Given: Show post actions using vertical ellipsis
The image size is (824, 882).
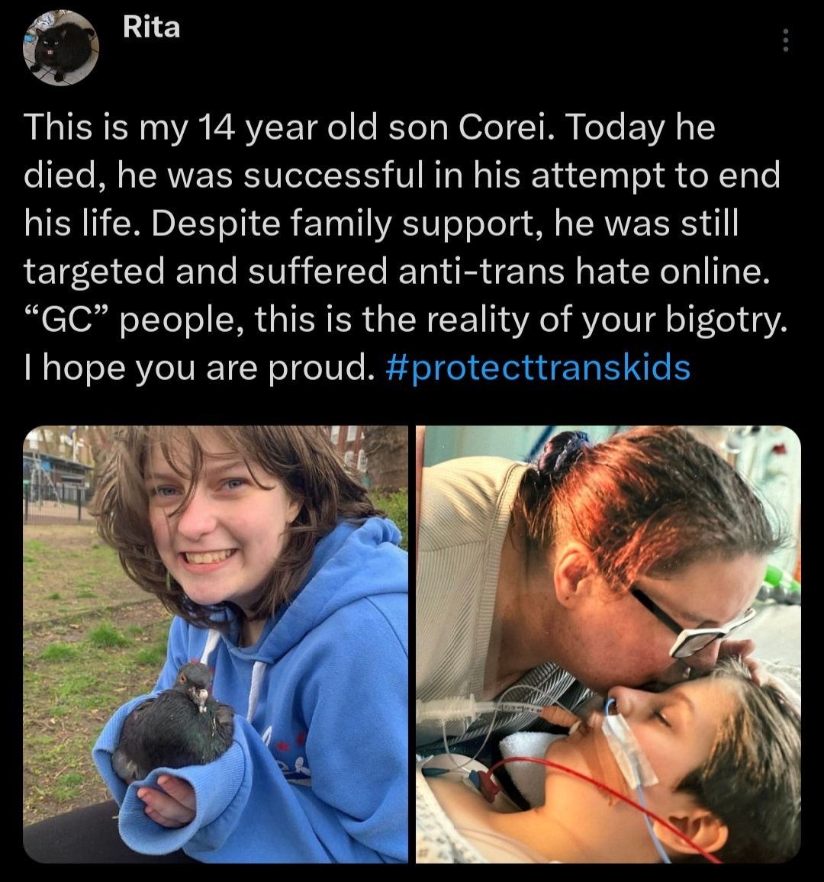Looking at the screenshot, I should (x=786, y=40).
